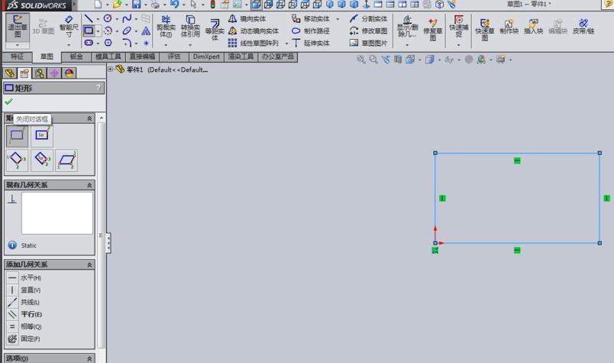Add 水平(H) horizontal relation

pos(24,277)
